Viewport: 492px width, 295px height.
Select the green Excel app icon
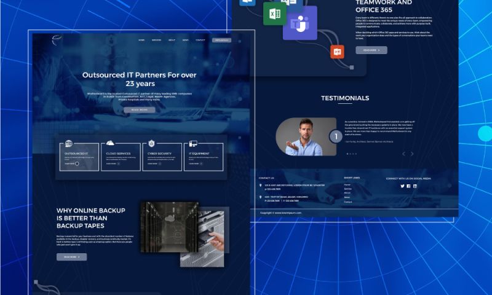273,13
